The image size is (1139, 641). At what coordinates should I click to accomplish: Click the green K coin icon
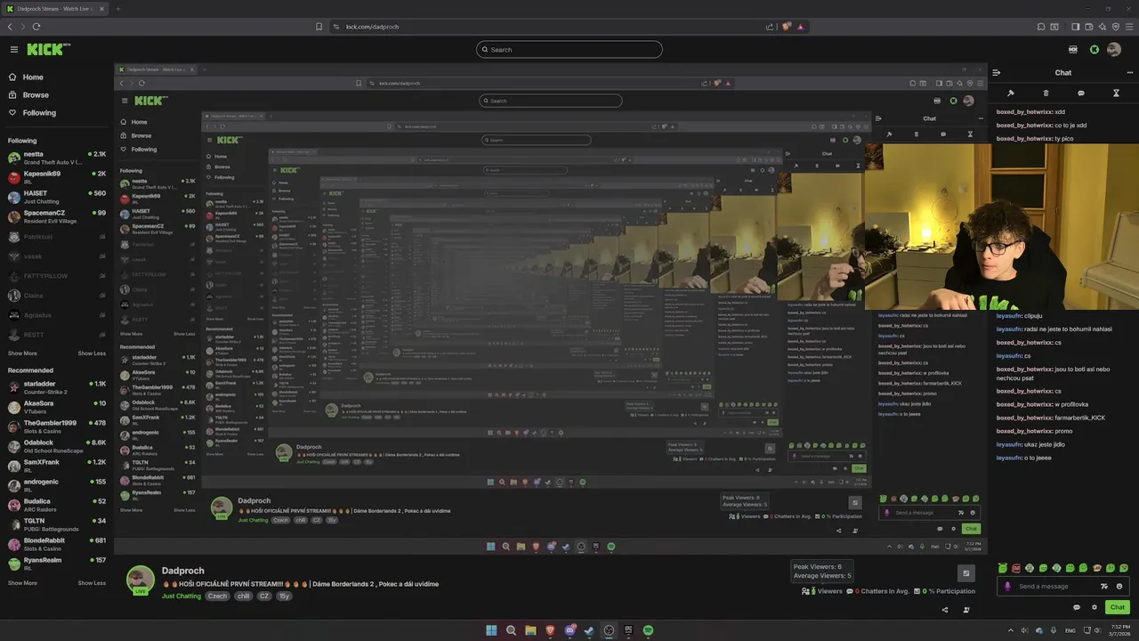[1095, 50]
